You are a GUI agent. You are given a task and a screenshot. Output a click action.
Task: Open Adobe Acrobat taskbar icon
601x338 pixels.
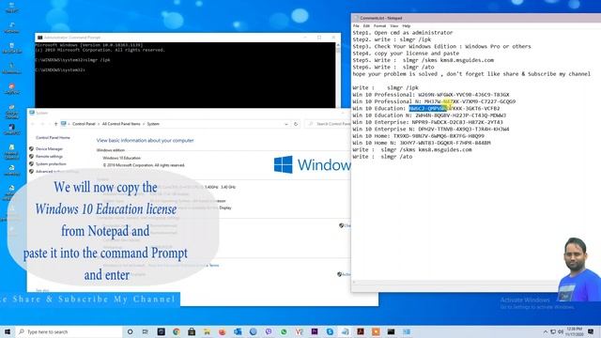pos(361,331)
